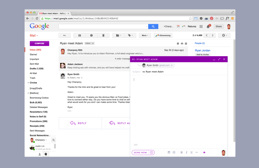Open the Labels tag dropdown
This screenshot has width=259, height=168.
(x=130, y=35)
